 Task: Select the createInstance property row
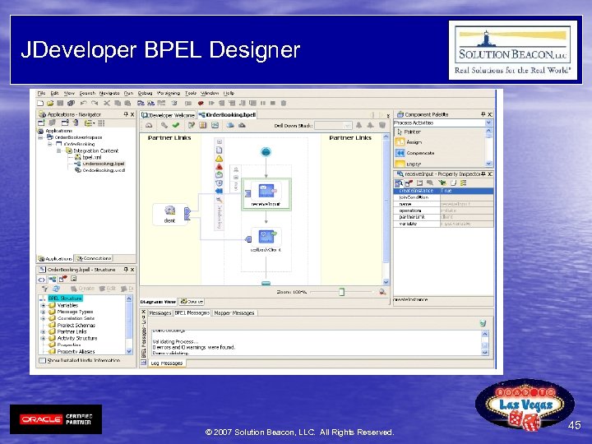[444, 191]
